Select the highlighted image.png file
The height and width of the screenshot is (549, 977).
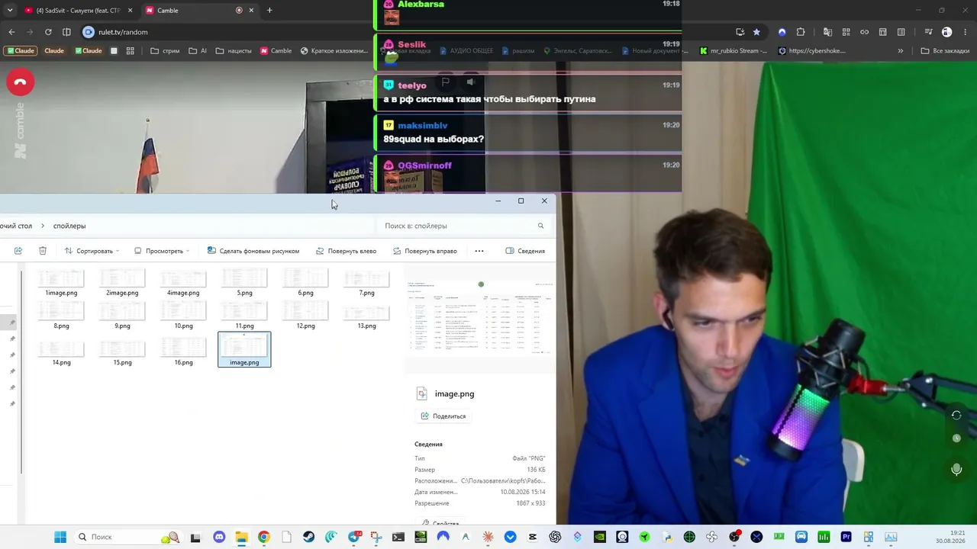tap(244, 349)
